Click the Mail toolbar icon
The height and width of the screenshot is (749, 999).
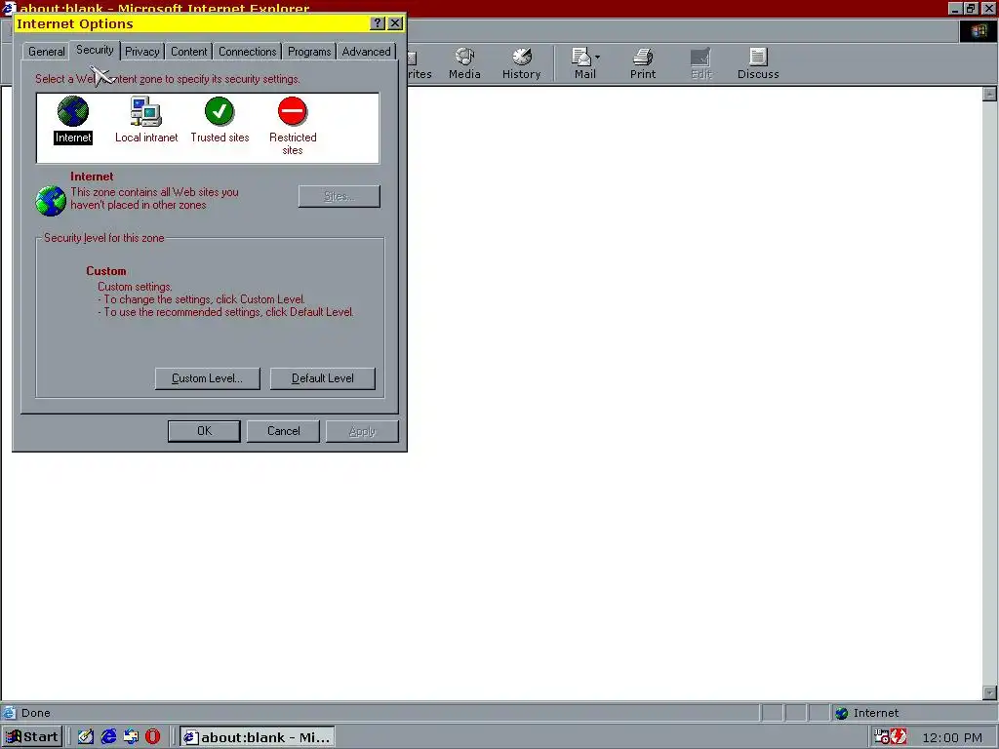coord(581,58)
